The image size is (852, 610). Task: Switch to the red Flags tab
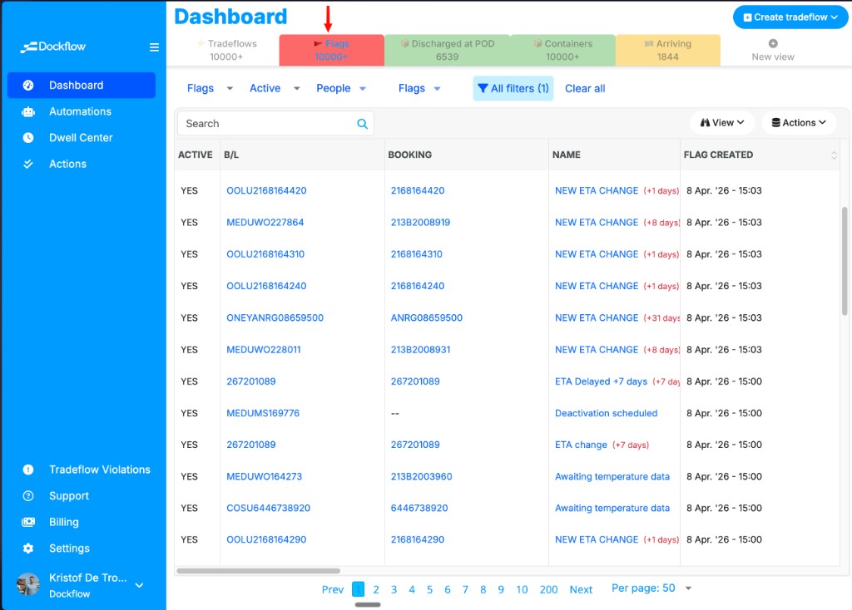[331, 49]
